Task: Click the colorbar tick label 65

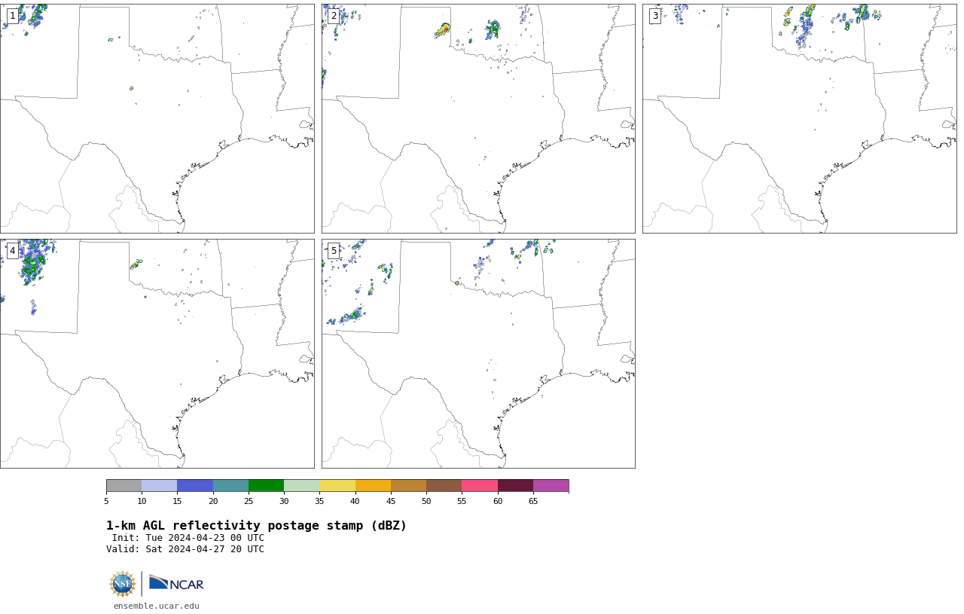Action: [x=533, y=501]
